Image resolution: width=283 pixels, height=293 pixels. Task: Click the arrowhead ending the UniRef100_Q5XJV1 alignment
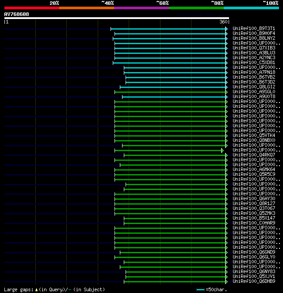(226, 277)
